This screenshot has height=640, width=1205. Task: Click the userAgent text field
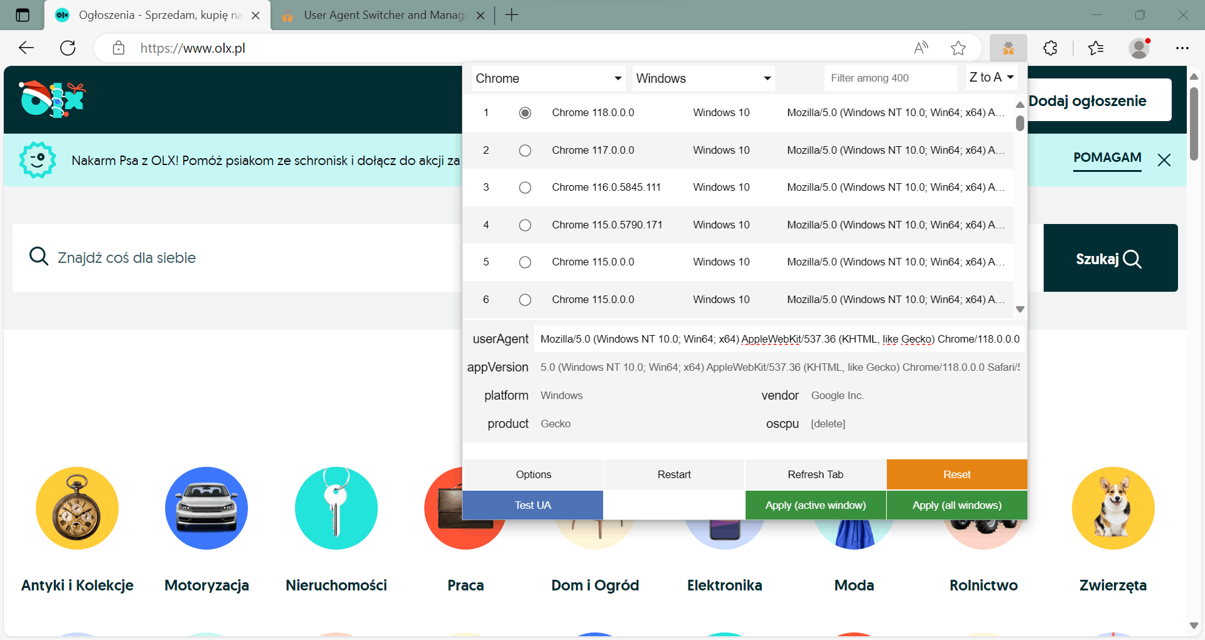[x=779, y=339]
